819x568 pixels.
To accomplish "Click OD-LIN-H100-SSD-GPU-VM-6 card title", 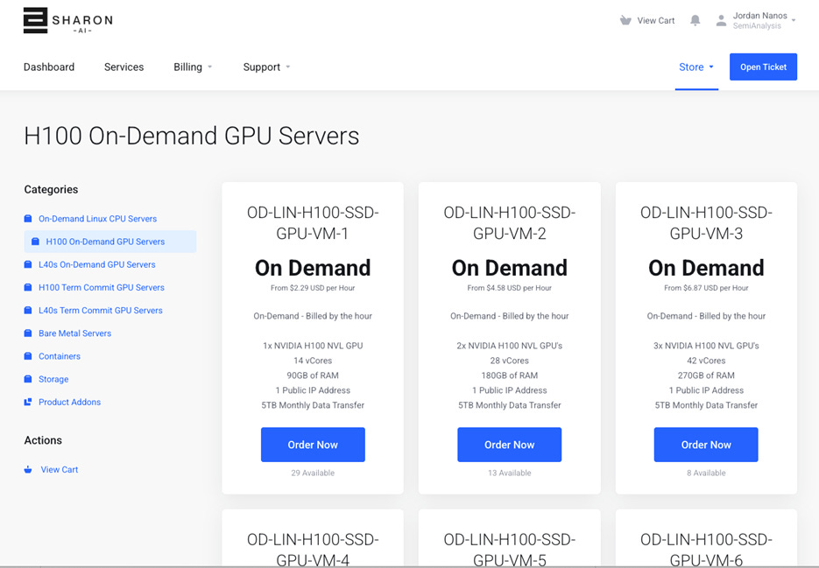I will coord(706,550).
